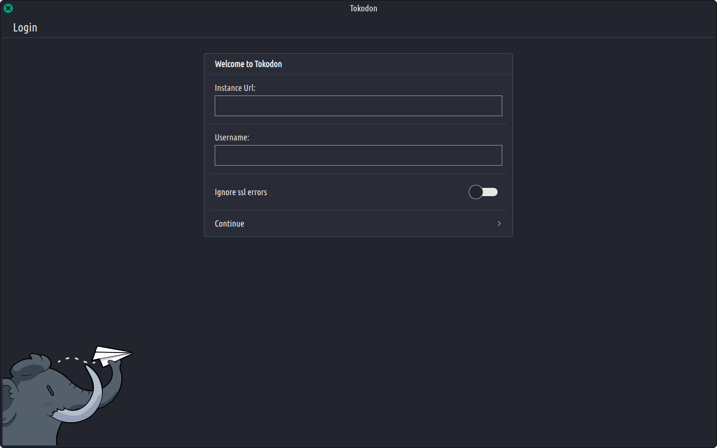Focus the Username text field

(358, 155)
